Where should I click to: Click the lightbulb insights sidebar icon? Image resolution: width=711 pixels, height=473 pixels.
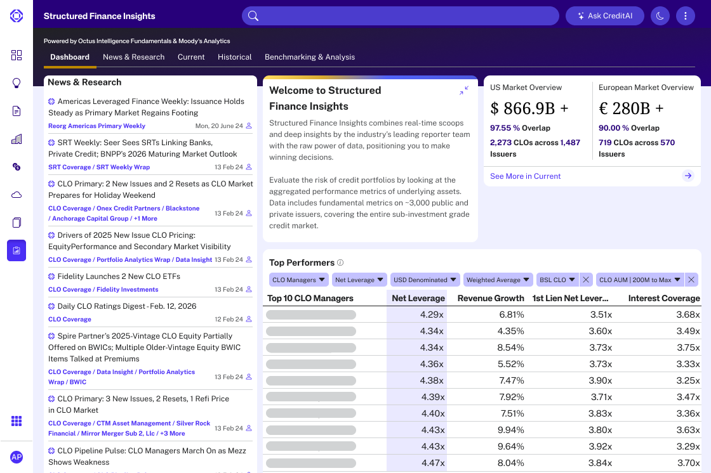(17, 83)
